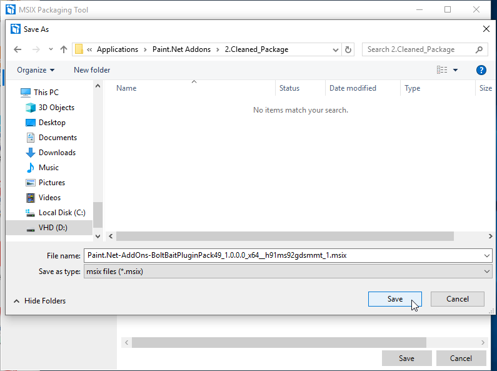Viewport: 497px width, 371px height.
Task: Open the Organize dropdown menu
Action: (x=36, y=70)
